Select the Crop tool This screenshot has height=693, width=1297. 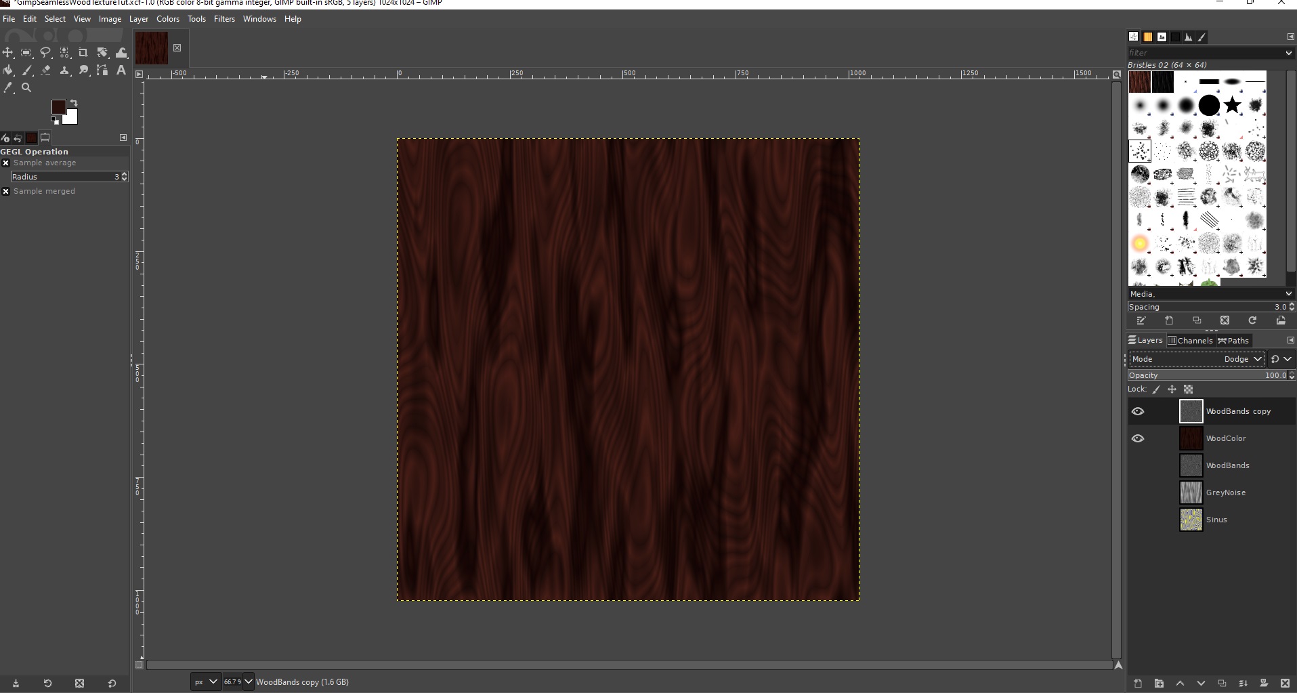coord(83,53)
